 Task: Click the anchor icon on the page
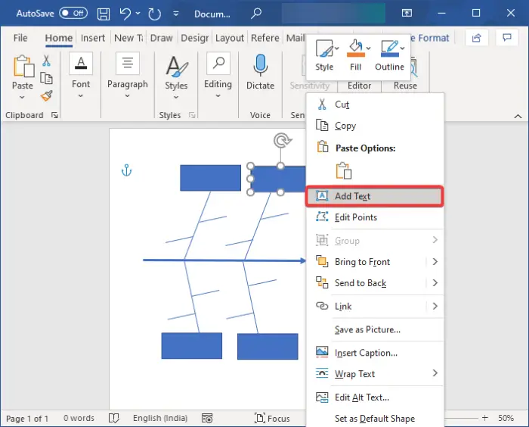coord(126,170)
